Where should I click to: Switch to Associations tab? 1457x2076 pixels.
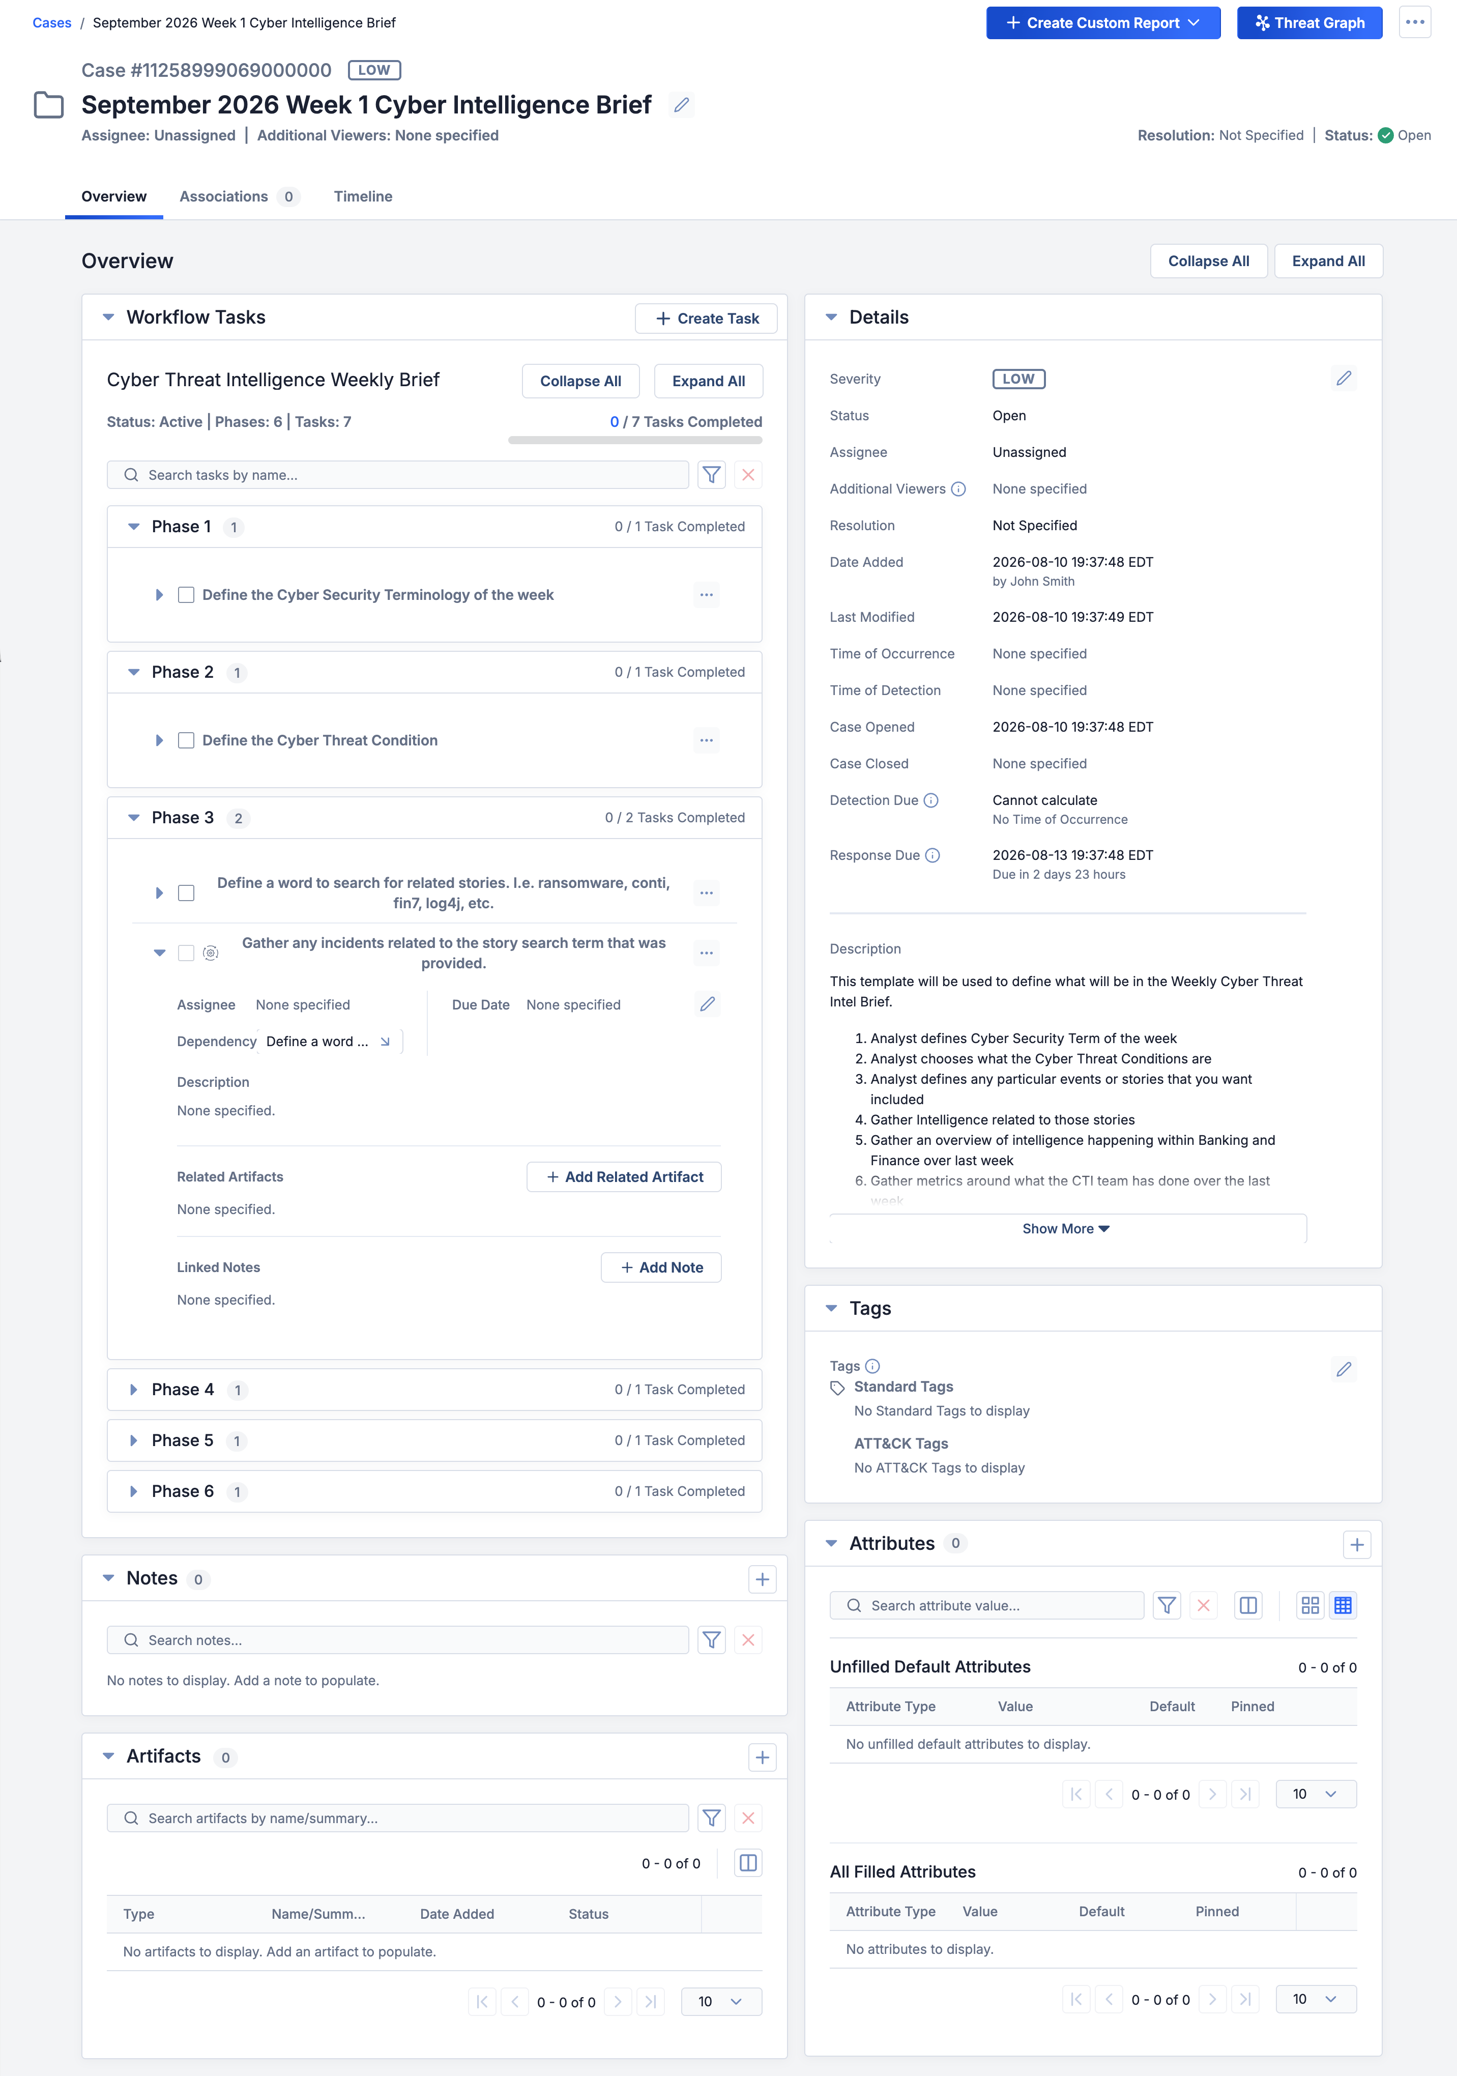240,196
